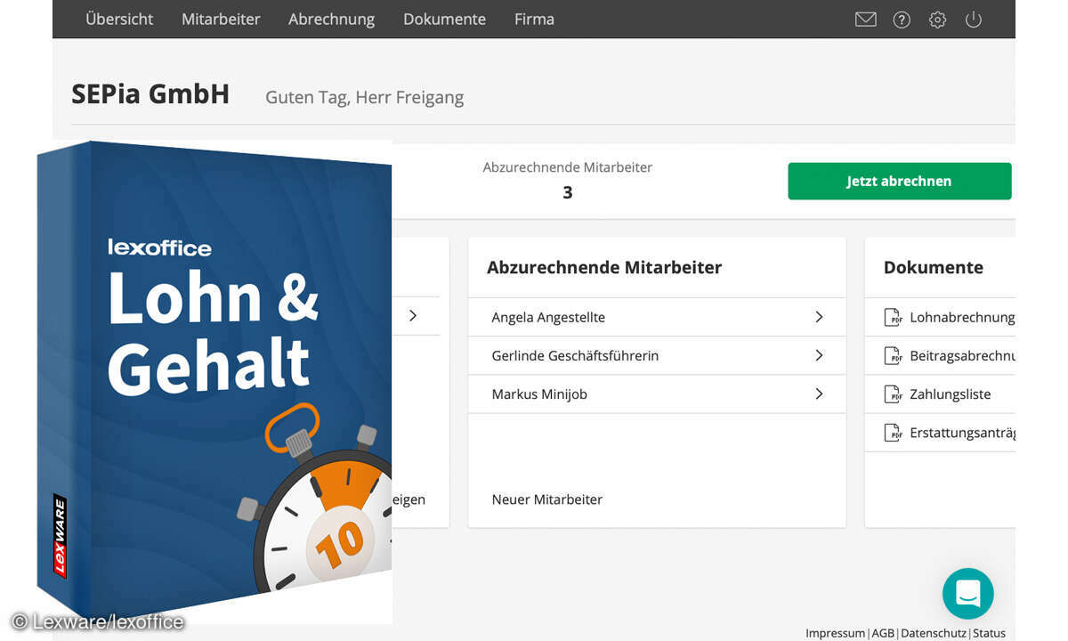This screenshot has height=641, width=1068.
Task: Open the settings gear icon
Action: pos(937,20)
